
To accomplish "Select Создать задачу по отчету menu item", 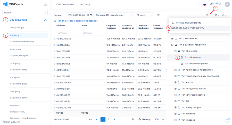I will 188,28.
